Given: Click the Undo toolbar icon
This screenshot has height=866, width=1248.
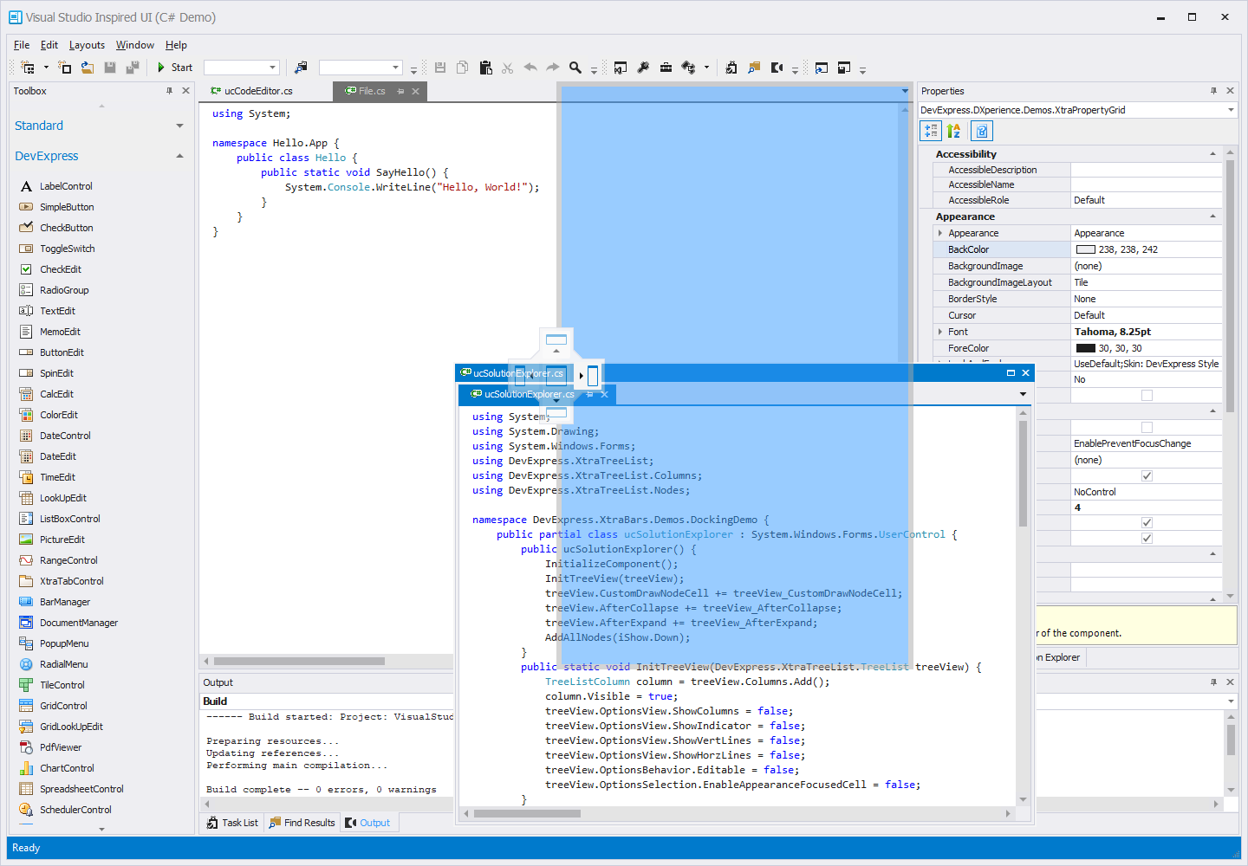Looking at the screenshot, I should click(530, 67).
